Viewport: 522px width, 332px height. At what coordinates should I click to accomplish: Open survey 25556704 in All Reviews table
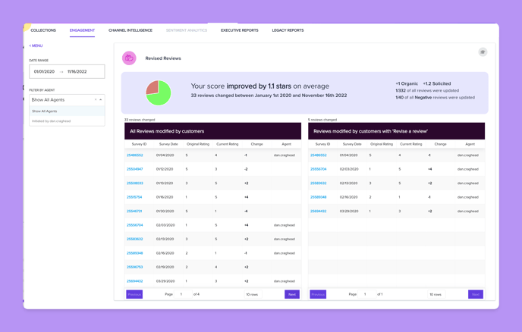(x=135, y=225)
